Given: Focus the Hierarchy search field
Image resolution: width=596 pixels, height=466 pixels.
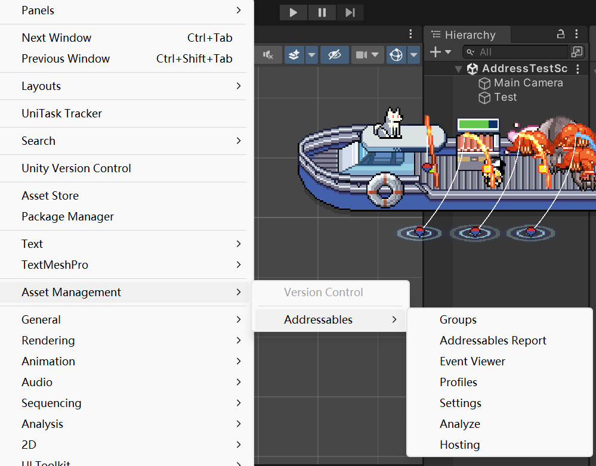Looking at the screenshot, I should click(515, 52).
